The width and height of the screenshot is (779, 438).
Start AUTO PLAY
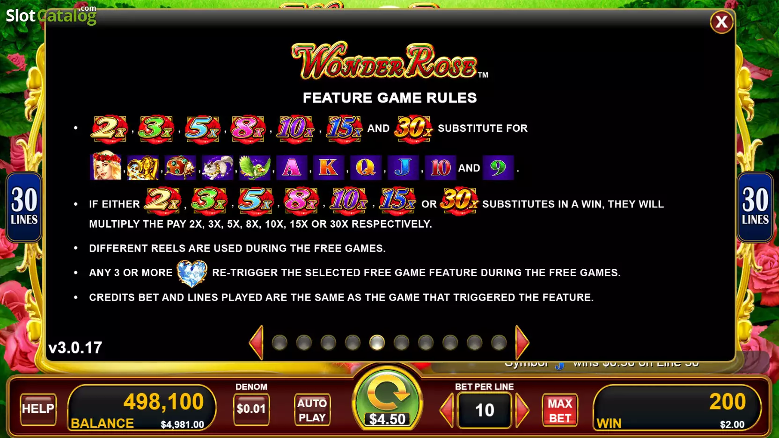coord(312,410)
